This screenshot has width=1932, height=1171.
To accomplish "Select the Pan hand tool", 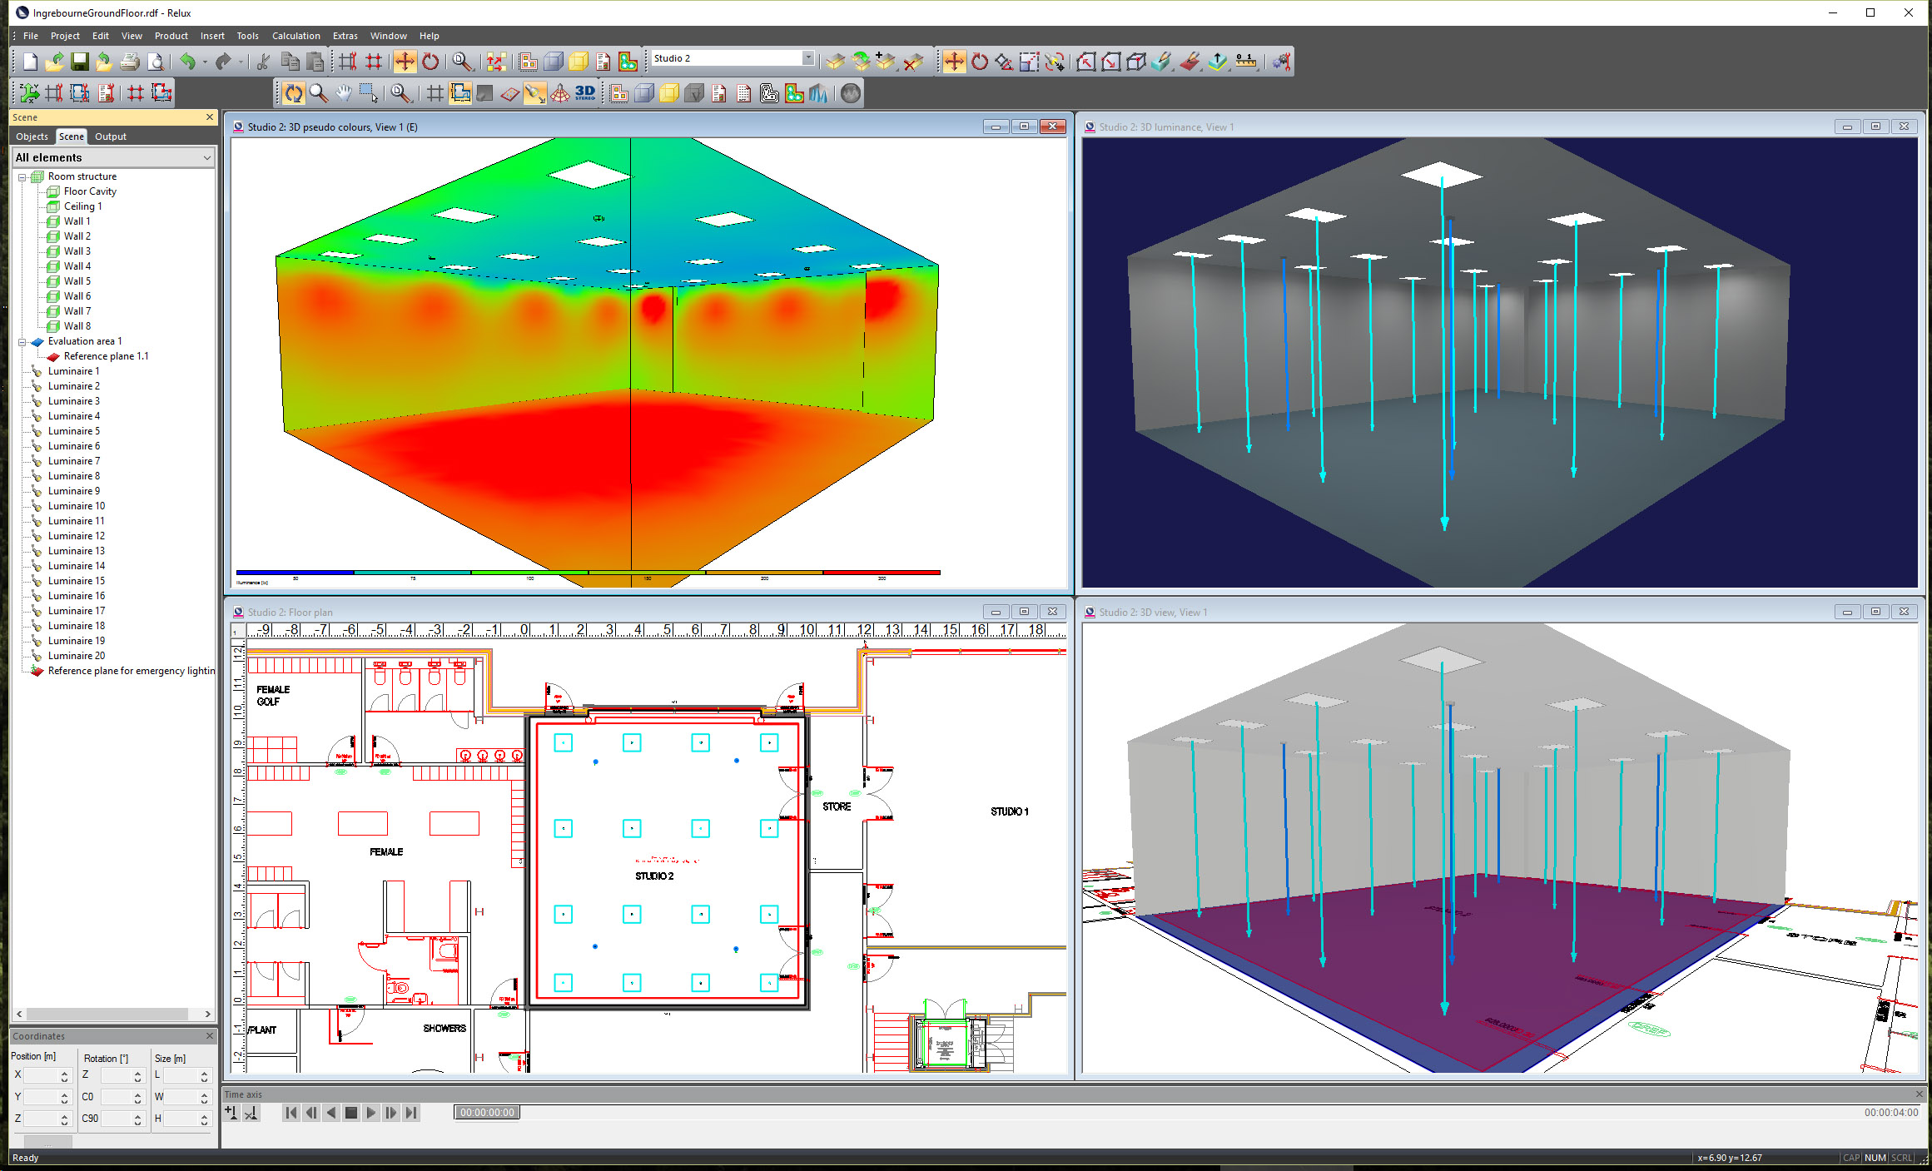I will (343, 93).
